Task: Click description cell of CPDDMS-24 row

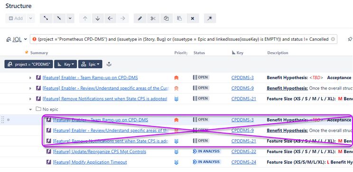Action: pos(310,163)
